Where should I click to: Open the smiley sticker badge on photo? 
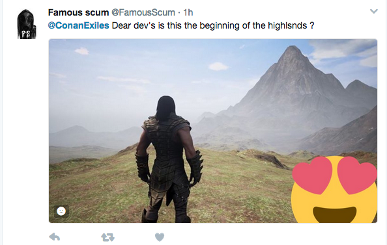coord(61,211)
